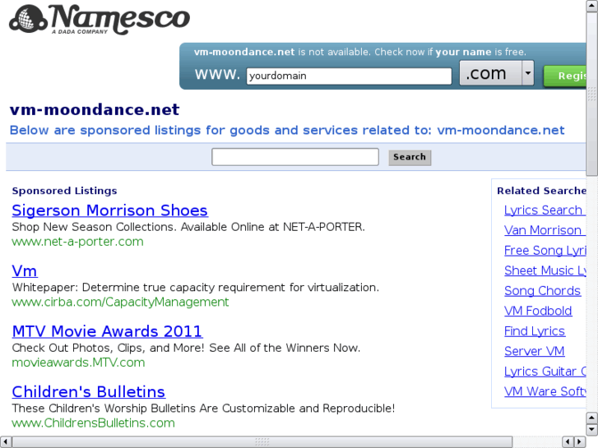The image size is (598, 448).
Task: Click the Sponsored Listings heading
Action: click(x=64, y=191)
